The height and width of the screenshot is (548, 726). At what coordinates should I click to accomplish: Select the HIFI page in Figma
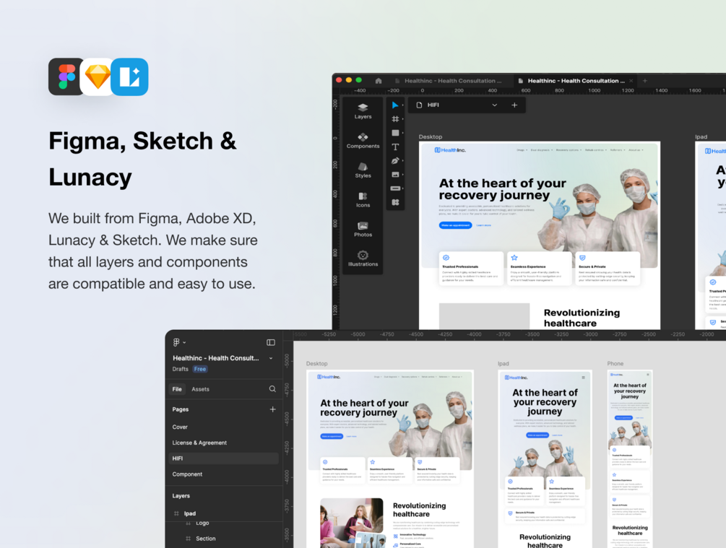(x=223, y=458)
